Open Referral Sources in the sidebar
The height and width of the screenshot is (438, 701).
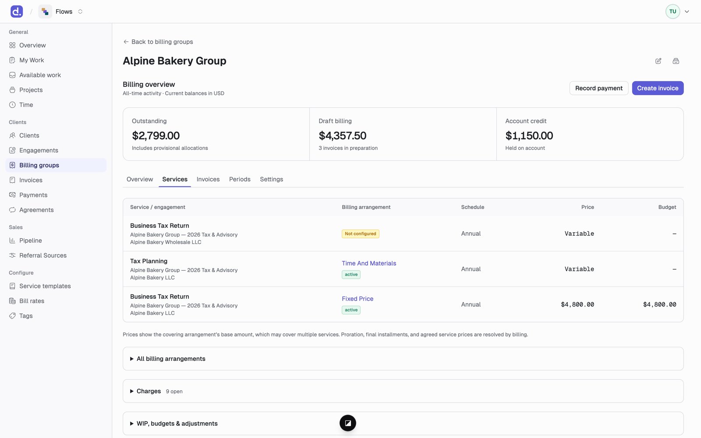coord(56,255)
